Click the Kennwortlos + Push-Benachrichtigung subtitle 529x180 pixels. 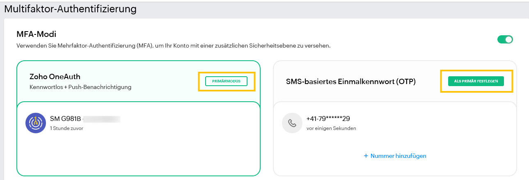coord(80,87)
